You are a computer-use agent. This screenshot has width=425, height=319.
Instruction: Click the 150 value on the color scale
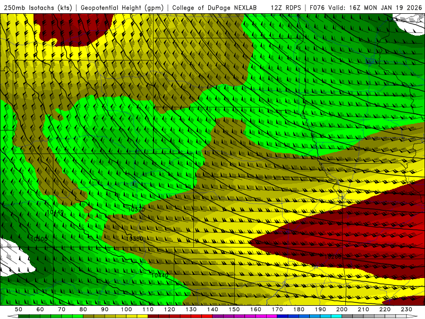[x=234, y=309]
